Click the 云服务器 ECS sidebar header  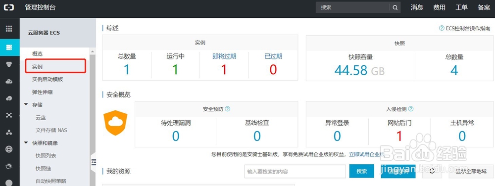tap(44, 33)
